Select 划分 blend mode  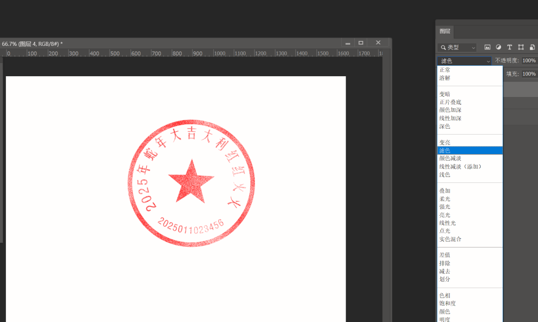pyautogui.click(x=470, y=279)
